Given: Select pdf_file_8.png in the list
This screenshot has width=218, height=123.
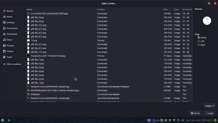Looking at the screenshot, I should [x=109, y=21].
